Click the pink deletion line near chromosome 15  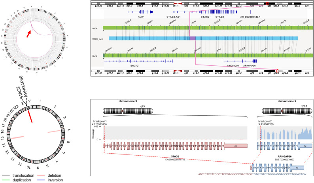click(18, 137)
